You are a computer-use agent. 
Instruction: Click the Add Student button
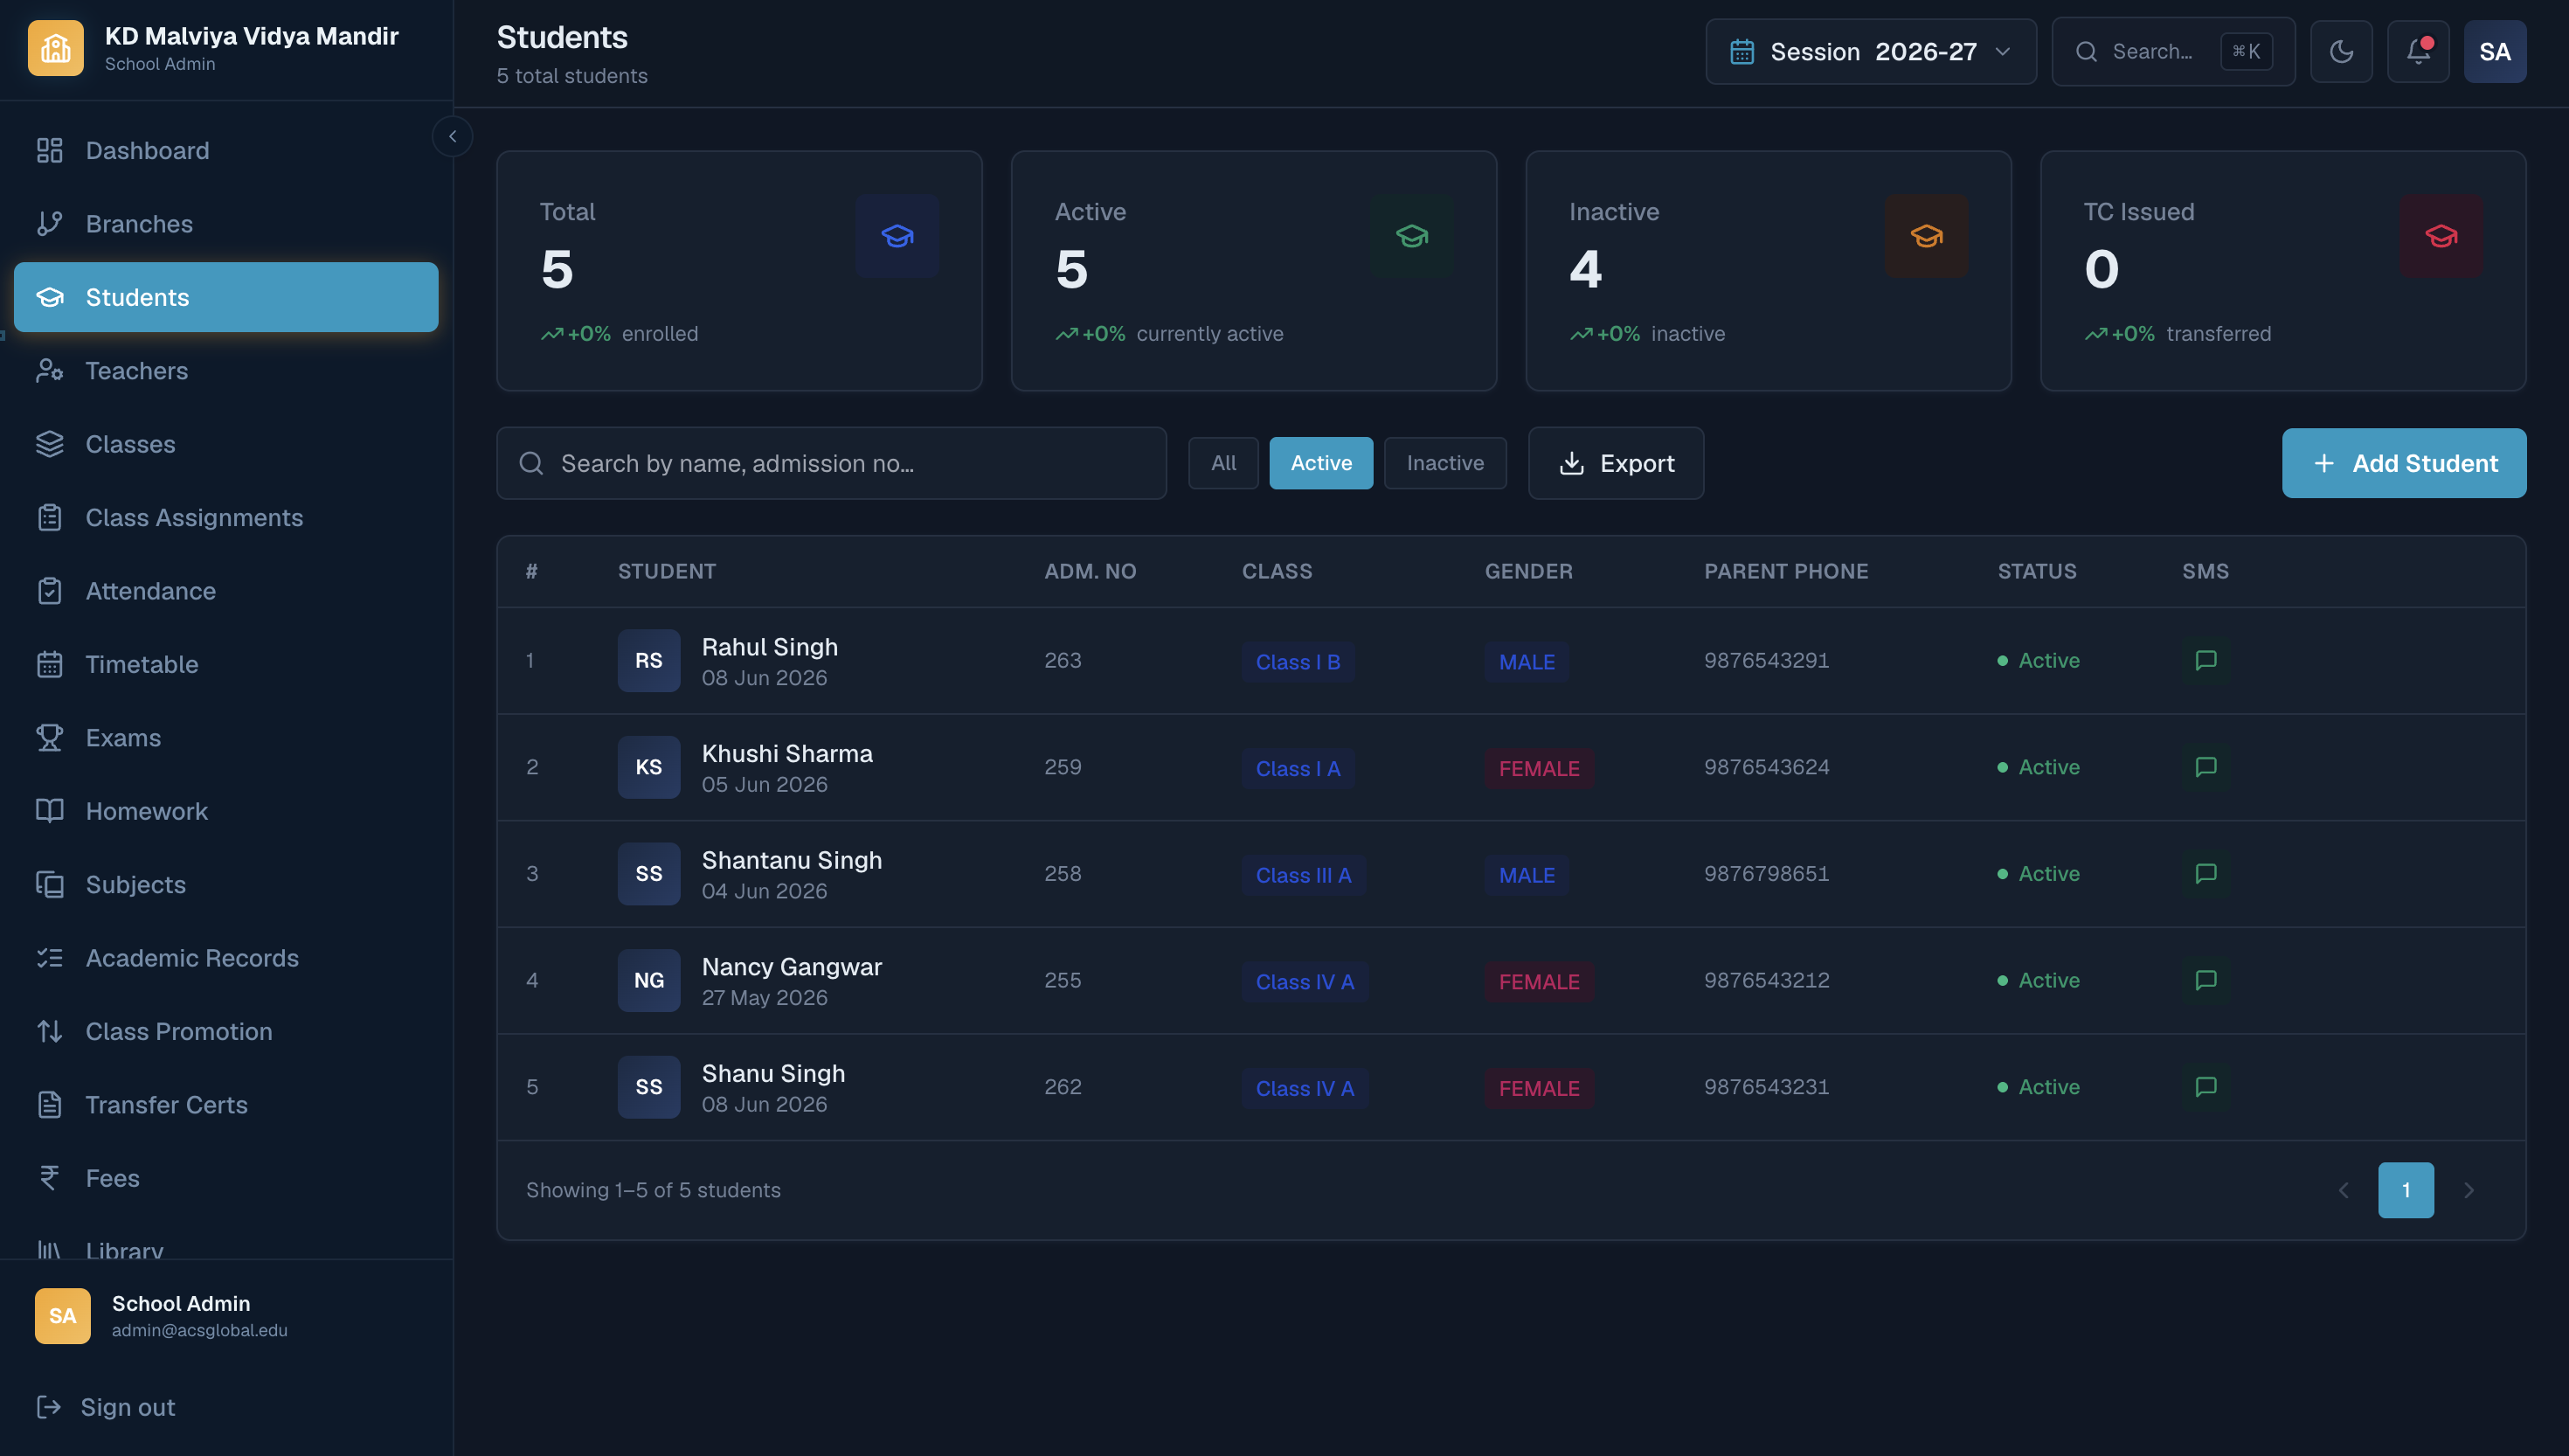2403,463
